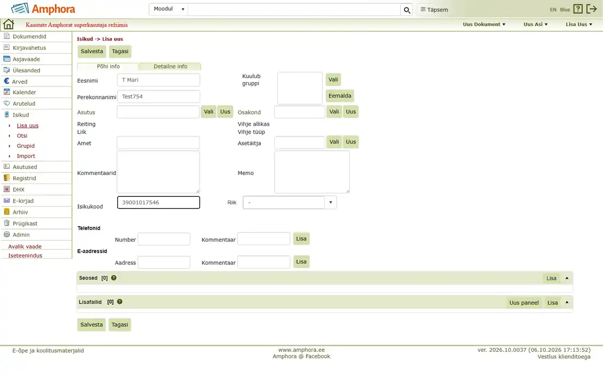Open Dokumendid from the sidebar
Screen dimensions: 603x377
29,37
